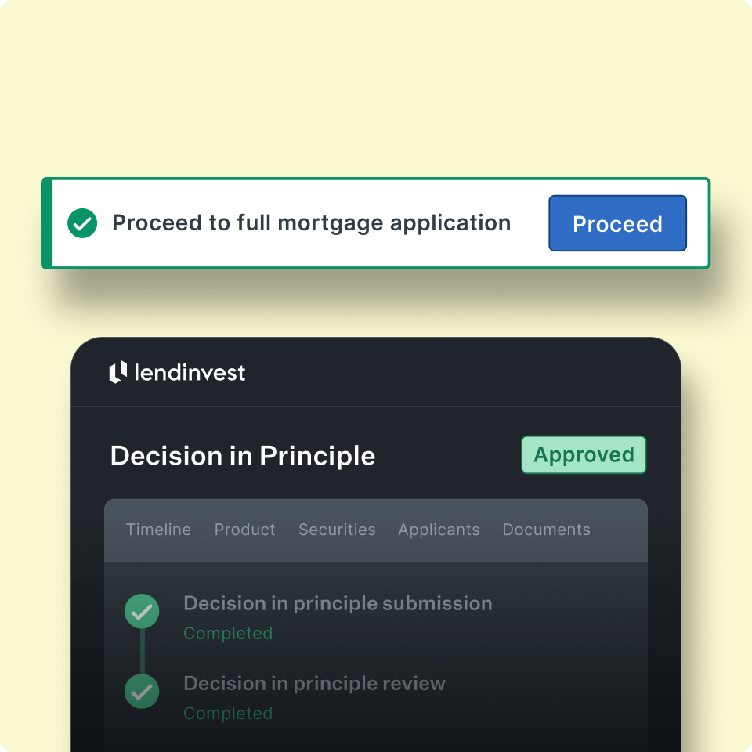Image resolution: width=752 pixels, height=752 pixels.
Task: Open the Timeline tab
Action: click(158, 530)
